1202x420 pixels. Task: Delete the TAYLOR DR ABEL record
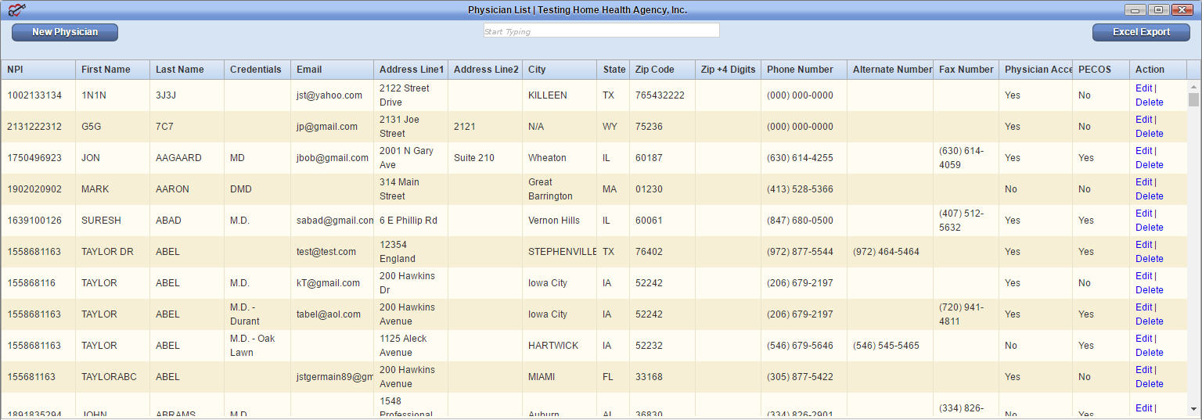1149,259
